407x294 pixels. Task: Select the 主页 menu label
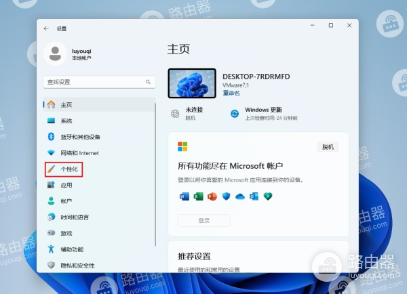tap(66, 105)
